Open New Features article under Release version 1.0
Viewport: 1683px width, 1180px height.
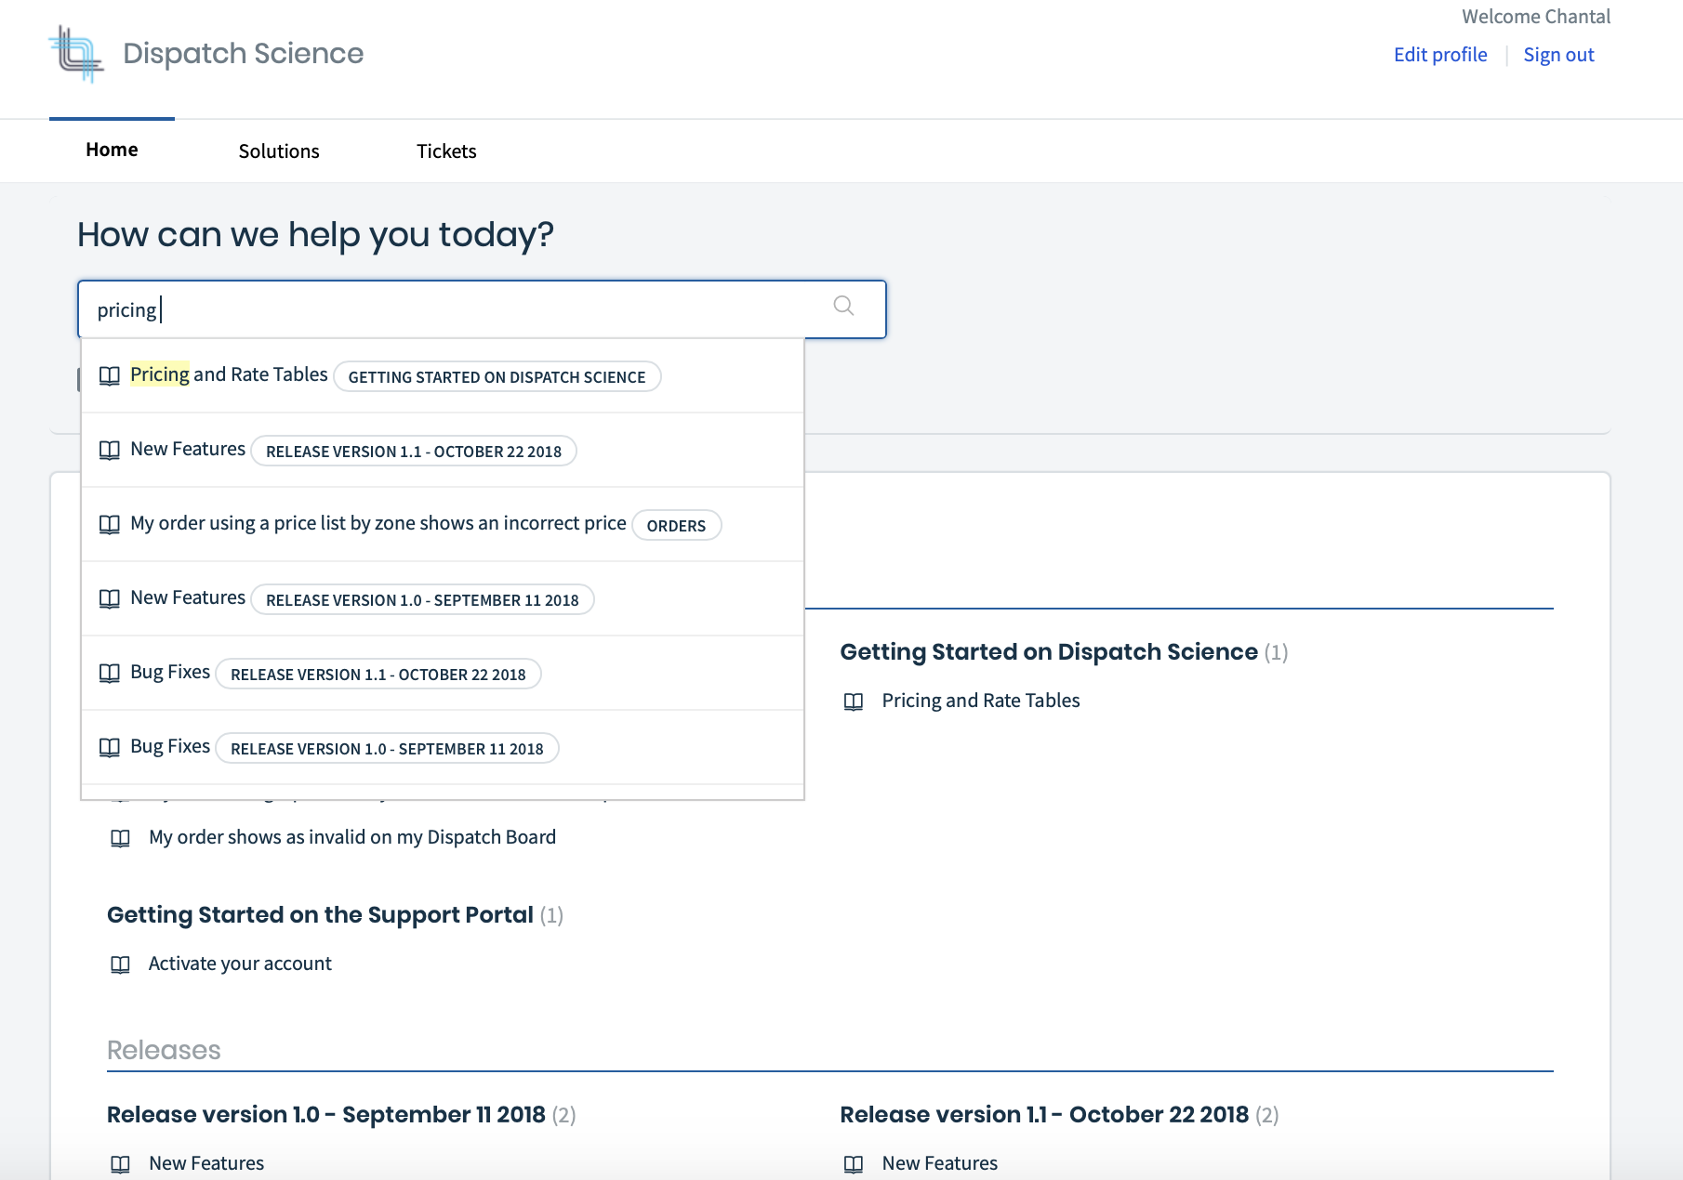click(x=206, y=1163)
